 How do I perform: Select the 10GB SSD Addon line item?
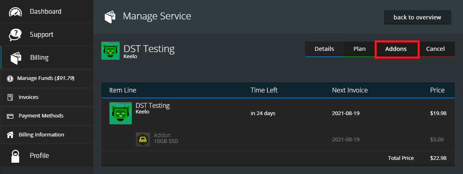point(278,139)
